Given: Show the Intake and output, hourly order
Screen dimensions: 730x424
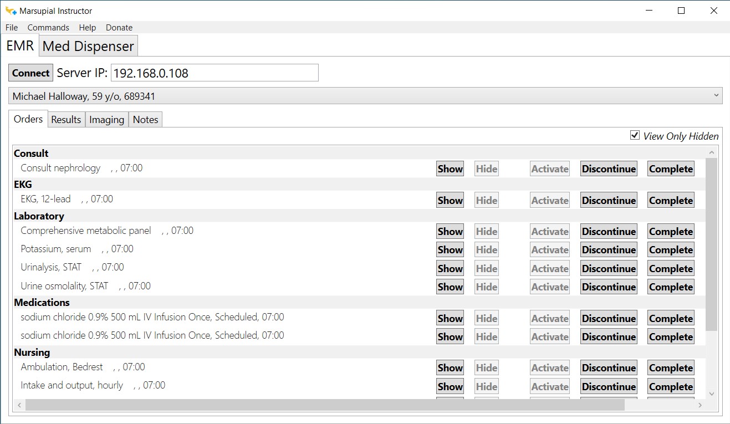Looking at the screenshot, I should coord(450,386).
